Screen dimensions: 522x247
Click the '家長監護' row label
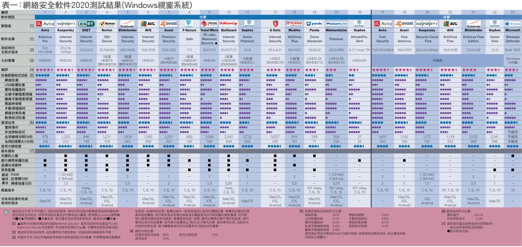pos(8,170)
